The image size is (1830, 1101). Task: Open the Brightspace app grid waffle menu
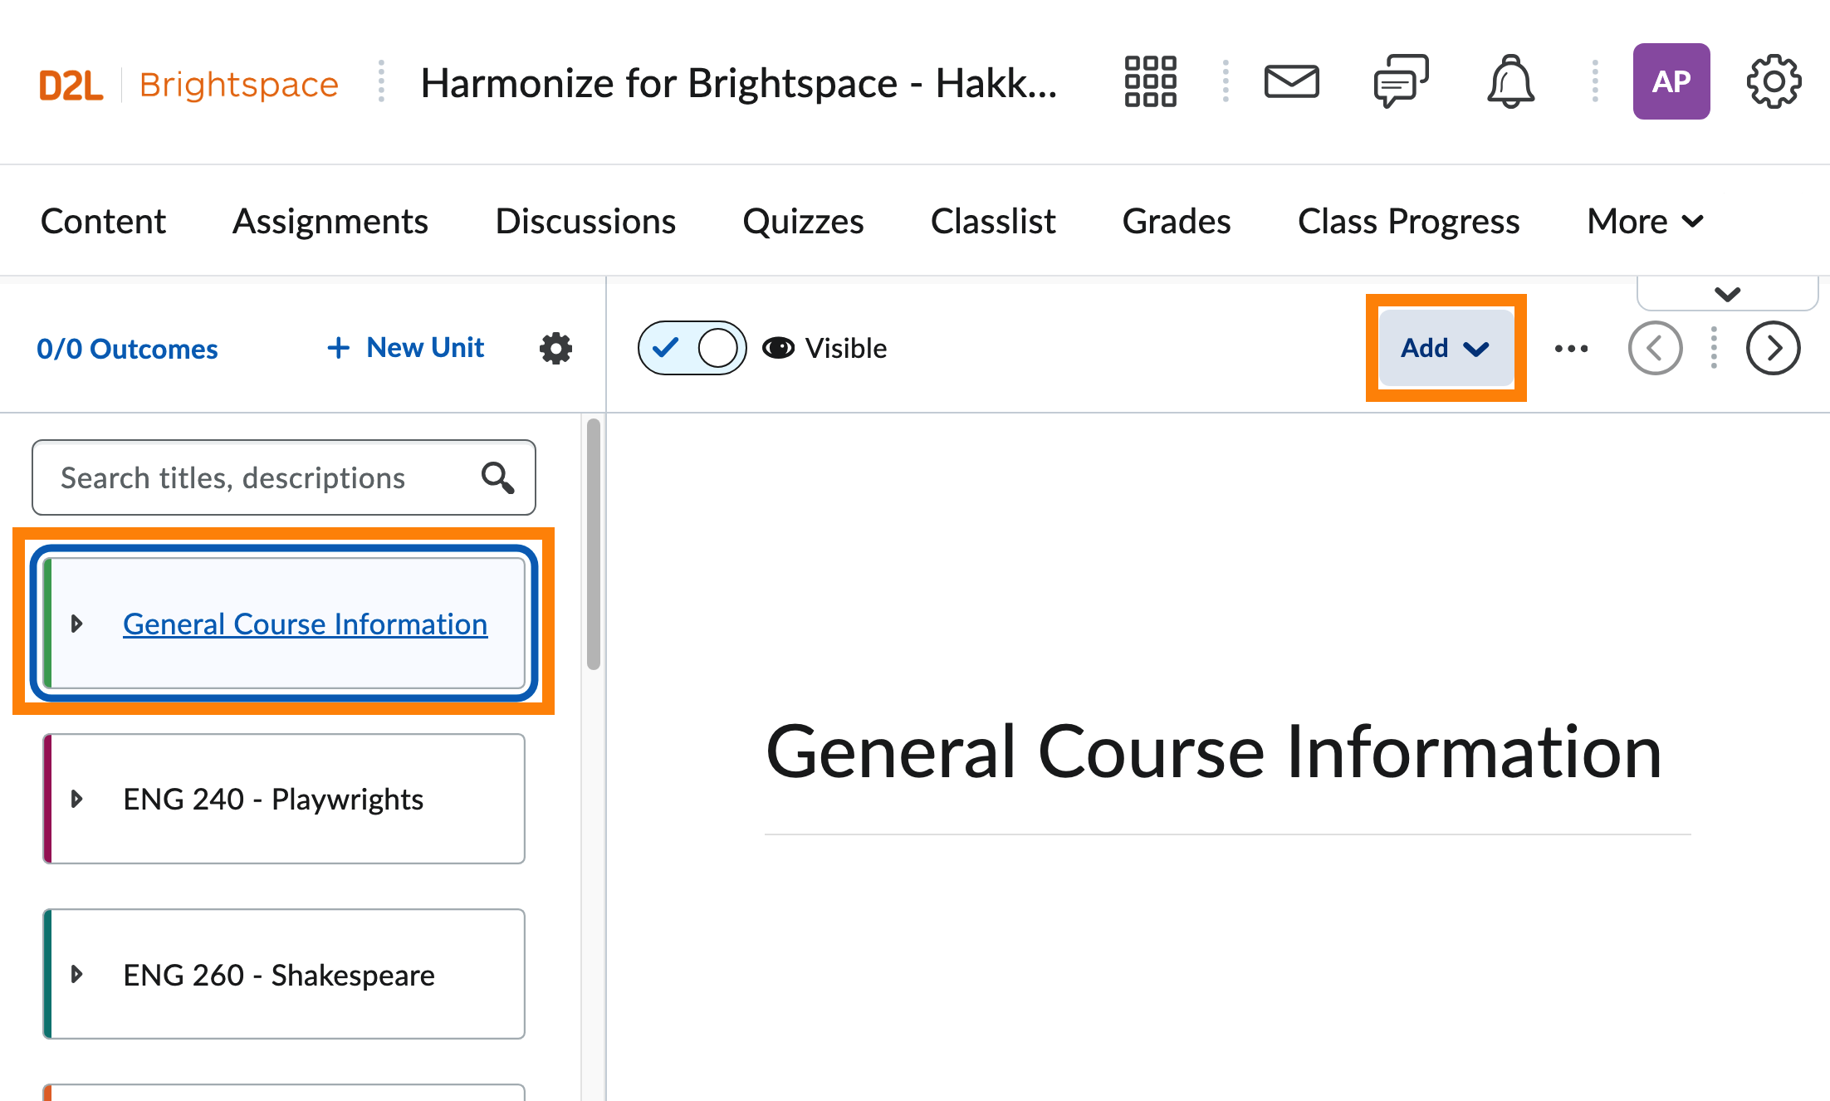(x=1151, y=81)
